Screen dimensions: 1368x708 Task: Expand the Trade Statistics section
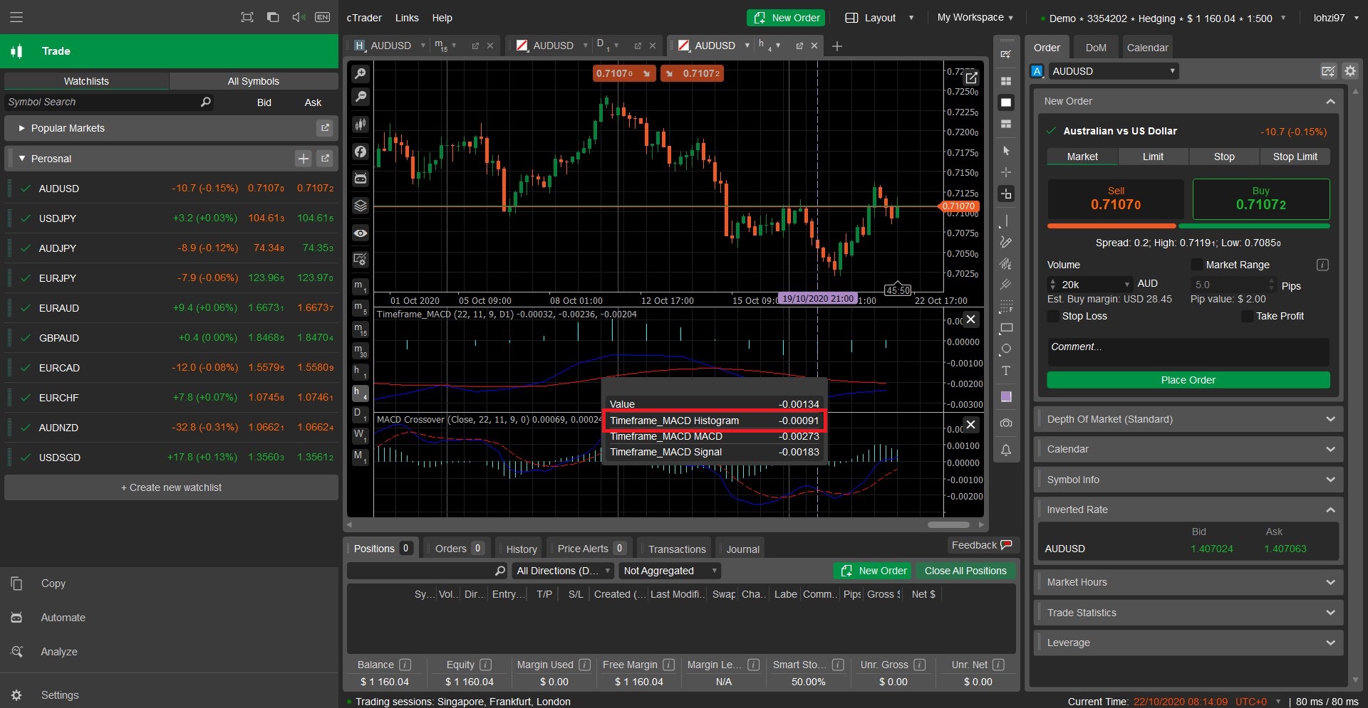(1188, 613)
